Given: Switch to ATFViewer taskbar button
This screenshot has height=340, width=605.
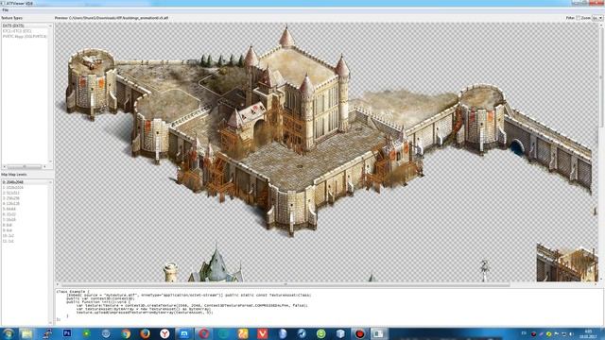Looking at the screenshot, I should (378, 333).
